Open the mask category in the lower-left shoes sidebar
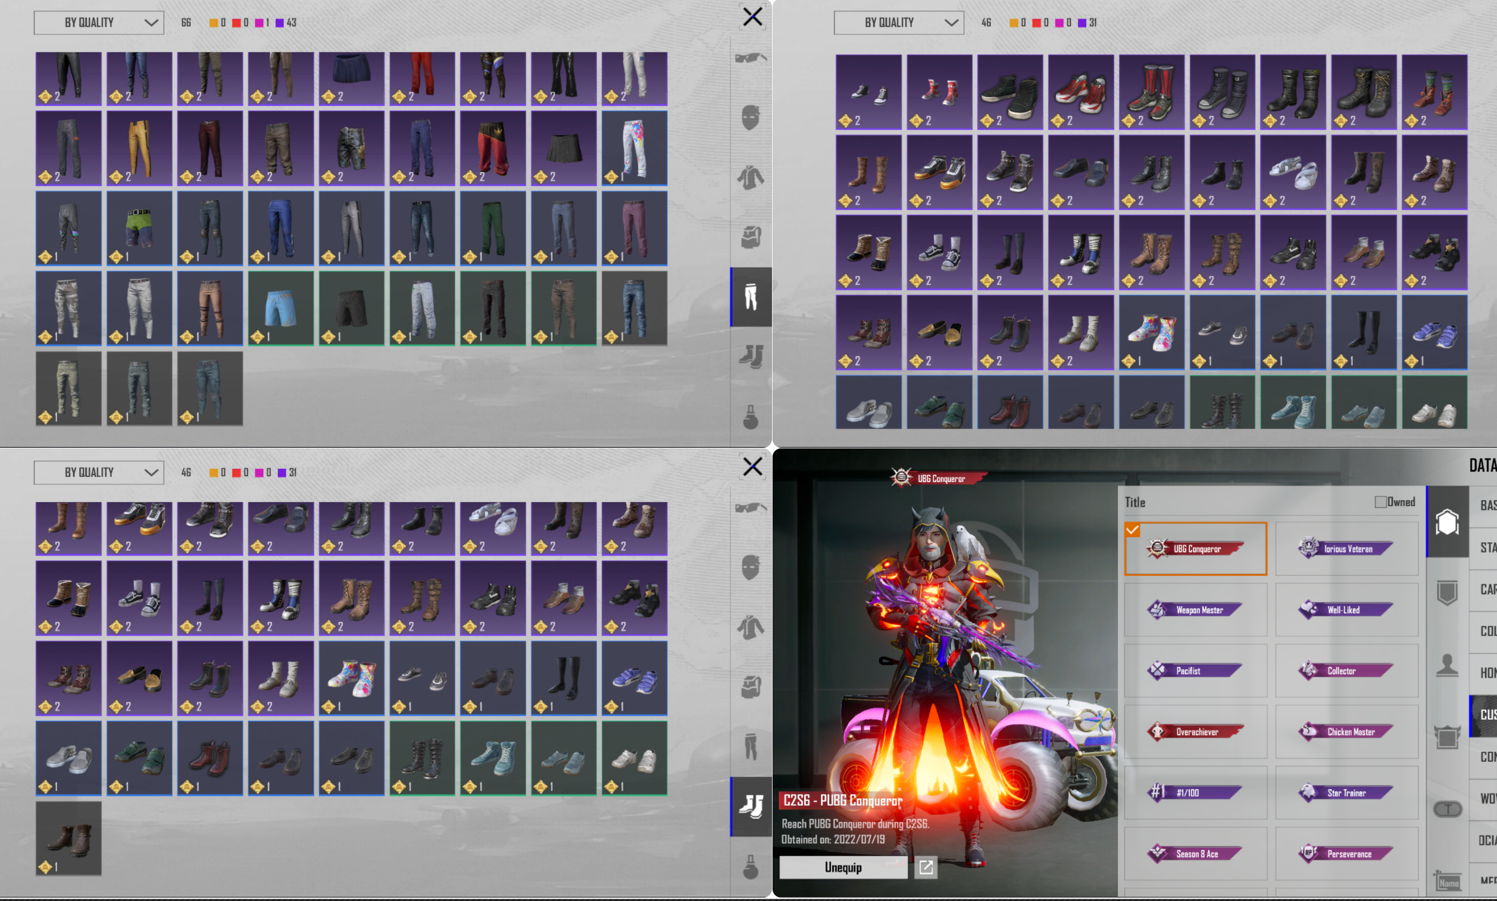 [x=751, y=567]
